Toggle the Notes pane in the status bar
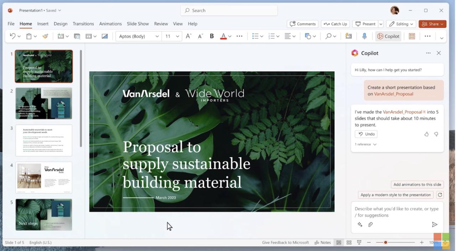 tap(322, 242)
